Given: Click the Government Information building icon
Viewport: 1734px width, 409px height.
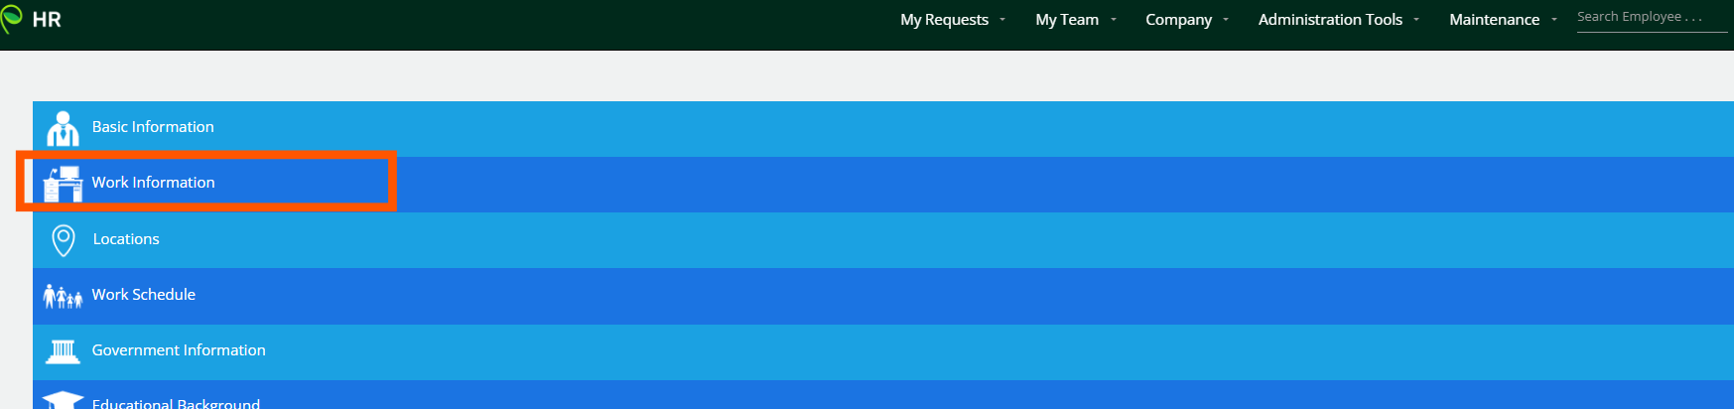Looking at the screenshot, I should coord(63,350).
